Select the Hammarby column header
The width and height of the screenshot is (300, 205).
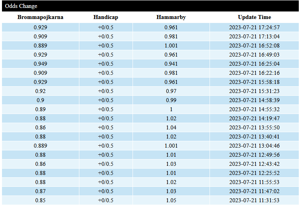point(171,17)
